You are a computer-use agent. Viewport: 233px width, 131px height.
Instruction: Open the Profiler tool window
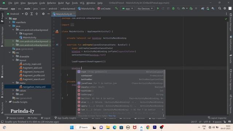click(32, 118)
